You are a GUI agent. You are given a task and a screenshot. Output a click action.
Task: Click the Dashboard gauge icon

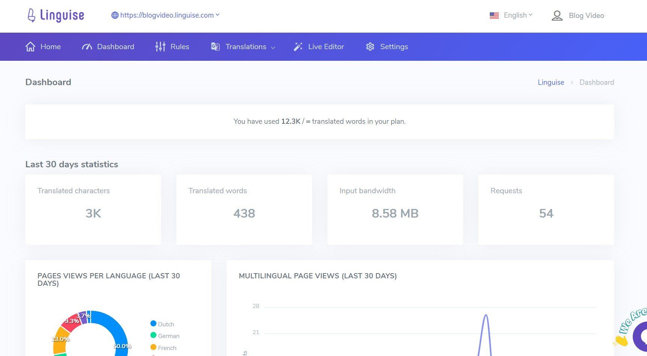pos(87,47)
